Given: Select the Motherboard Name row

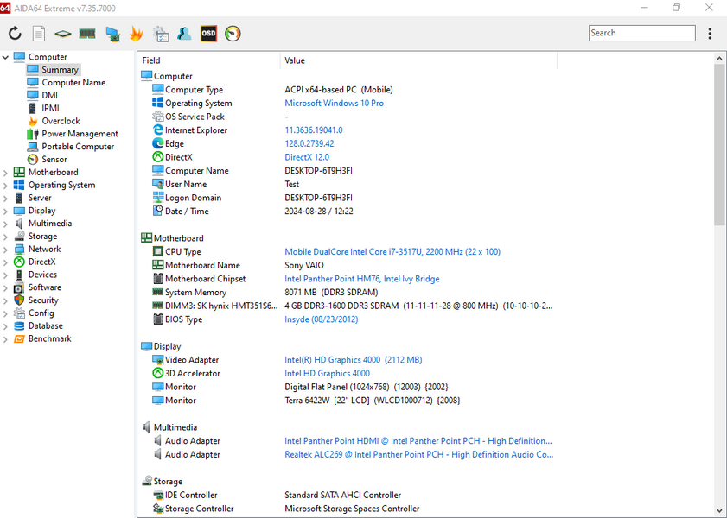Looking at the screenshot, I should tap(348, 265).
